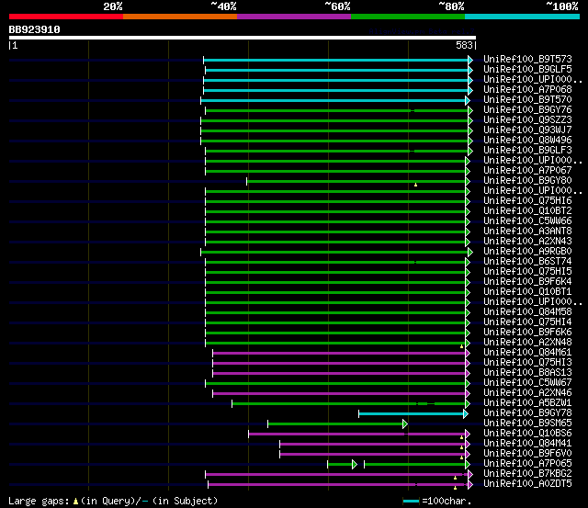The image size is (588, 508).
Task: Select the UniRef100_Q10BT1 label
Action: coord(527,292)
